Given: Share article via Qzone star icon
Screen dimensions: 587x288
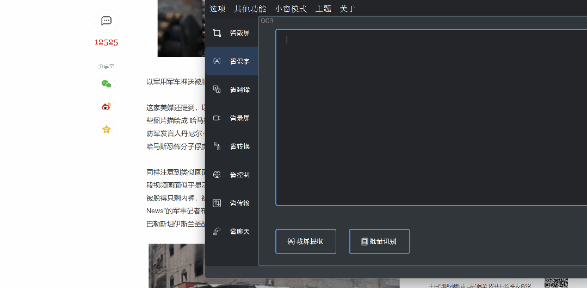Looking at the screenshot, I should (106, 130).
